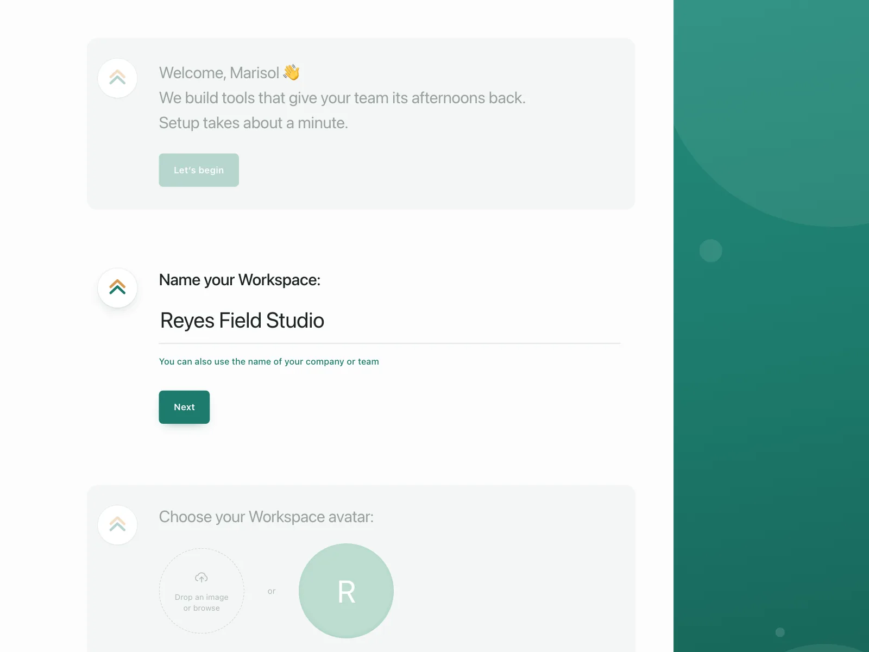Viewport: 869px width, 652px height.
Task: Click the cloud upload icon in the drop zone
Action: coord(201,577)
